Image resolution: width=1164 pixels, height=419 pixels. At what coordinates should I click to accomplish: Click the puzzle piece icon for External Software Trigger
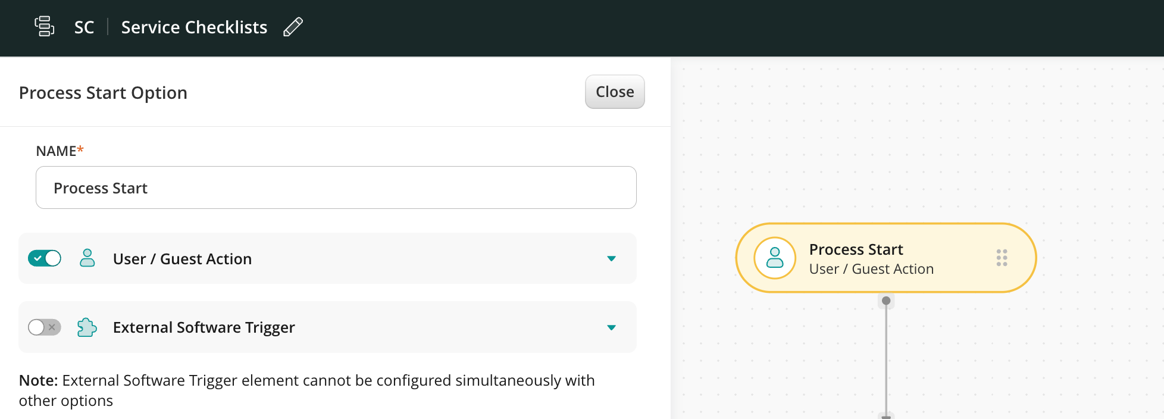click(87, 327)
